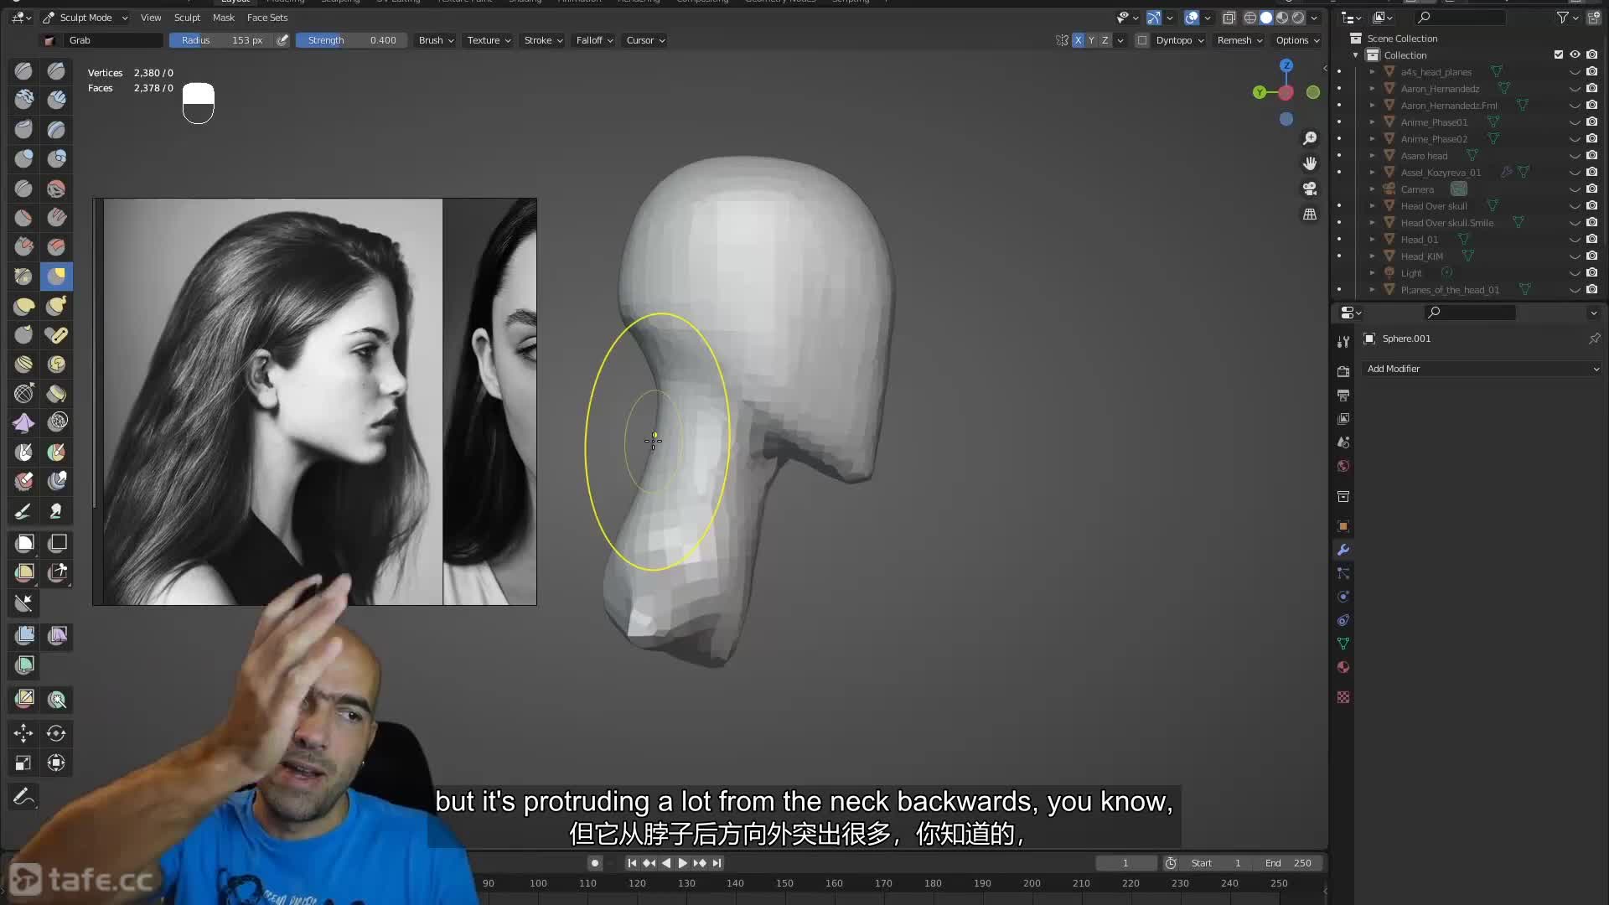Adjust the brush Radius slider
Viewport: 1609px width, 905px height.
coord(221,40)
